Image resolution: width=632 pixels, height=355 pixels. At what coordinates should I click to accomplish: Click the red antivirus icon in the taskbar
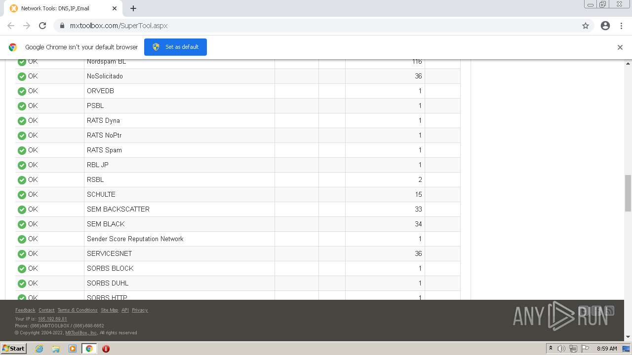click(106, 349)
